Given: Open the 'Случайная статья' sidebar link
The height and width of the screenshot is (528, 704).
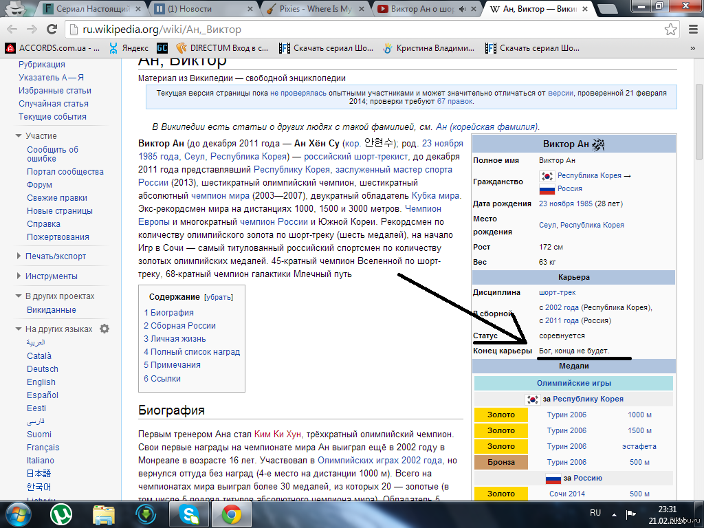Looking at the screenshot, I should pos(54,104).
